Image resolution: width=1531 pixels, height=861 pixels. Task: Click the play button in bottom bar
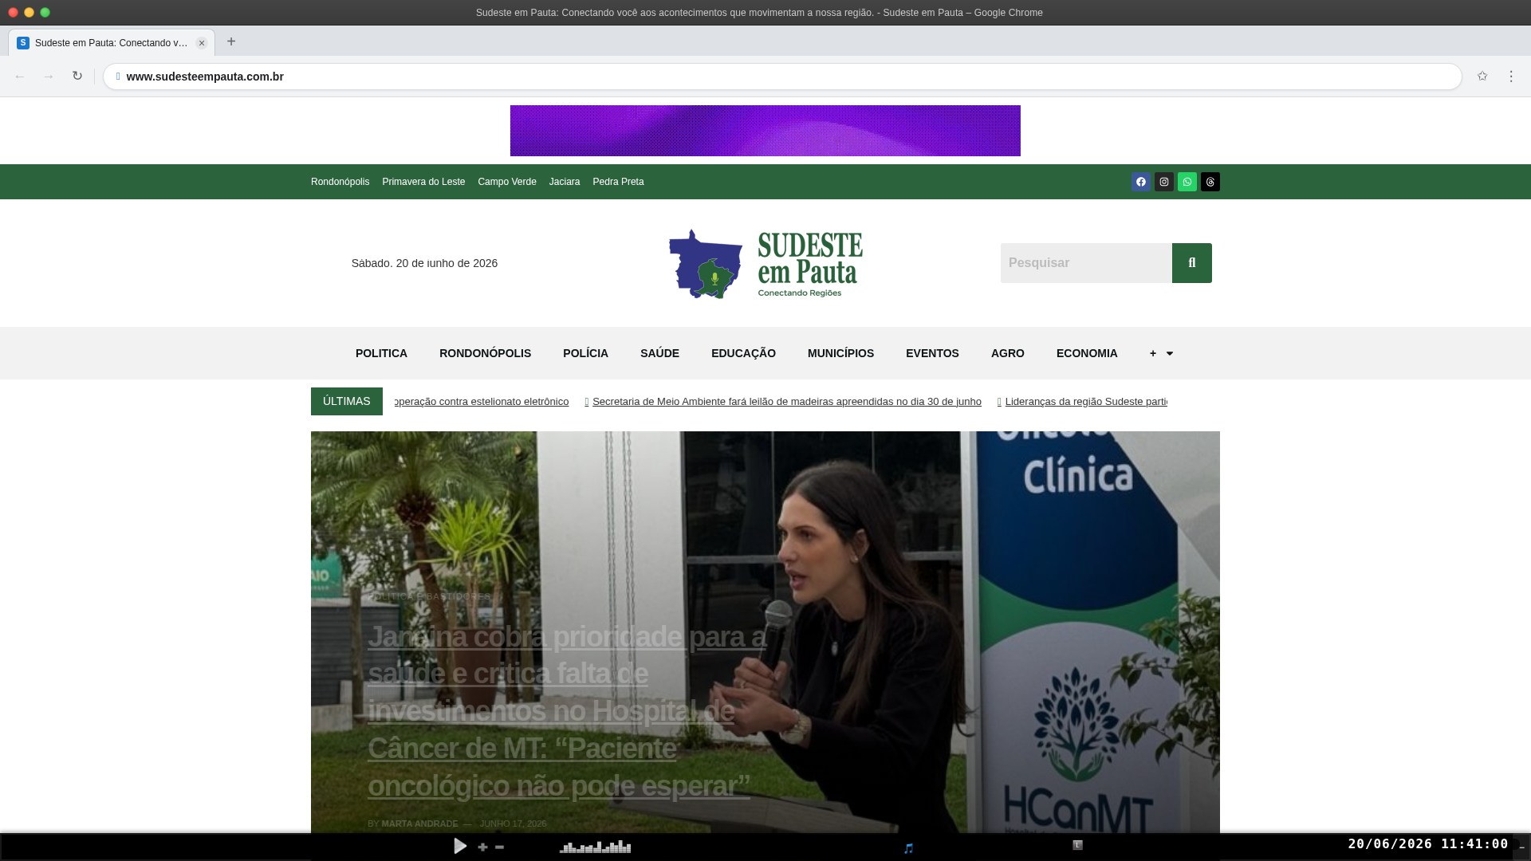(x=460, y=846)
